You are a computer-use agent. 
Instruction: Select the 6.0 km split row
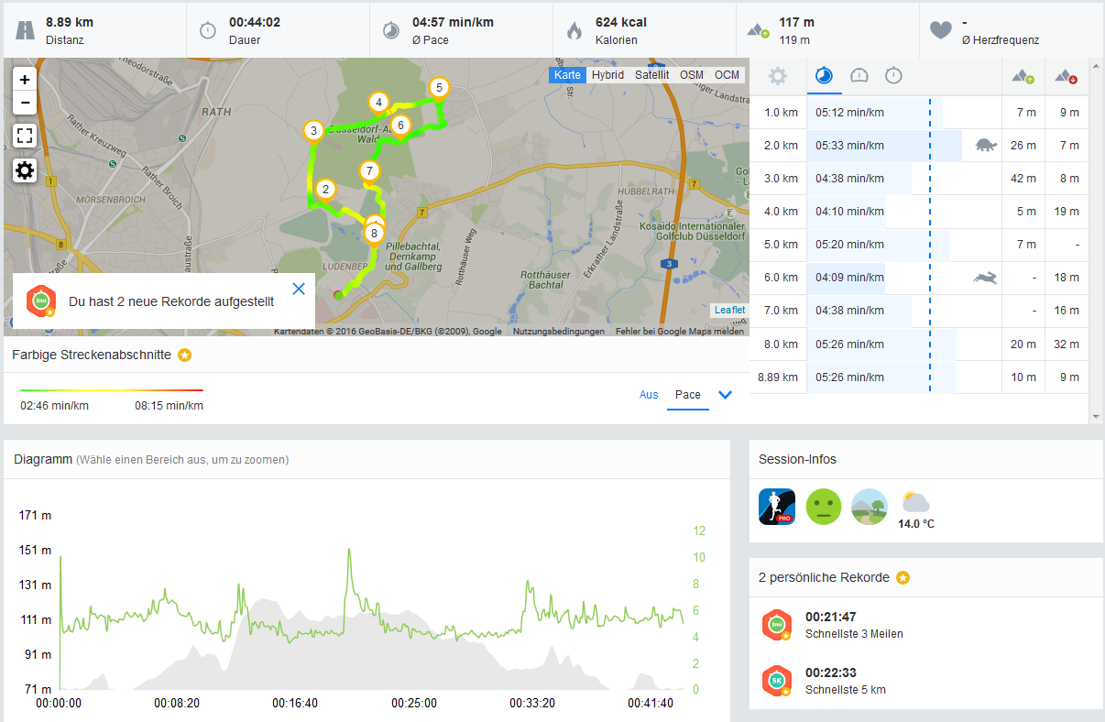click(918, 278)
